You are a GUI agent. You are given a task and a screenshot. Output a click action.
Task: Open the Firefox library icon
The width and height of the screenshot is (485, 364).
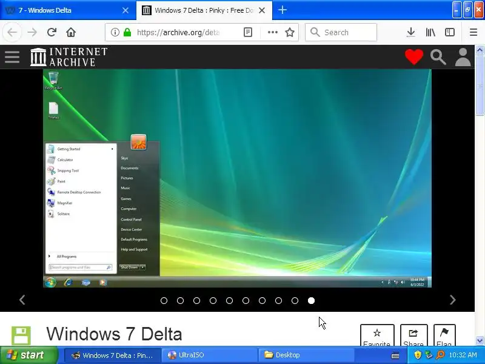(430, 32)
